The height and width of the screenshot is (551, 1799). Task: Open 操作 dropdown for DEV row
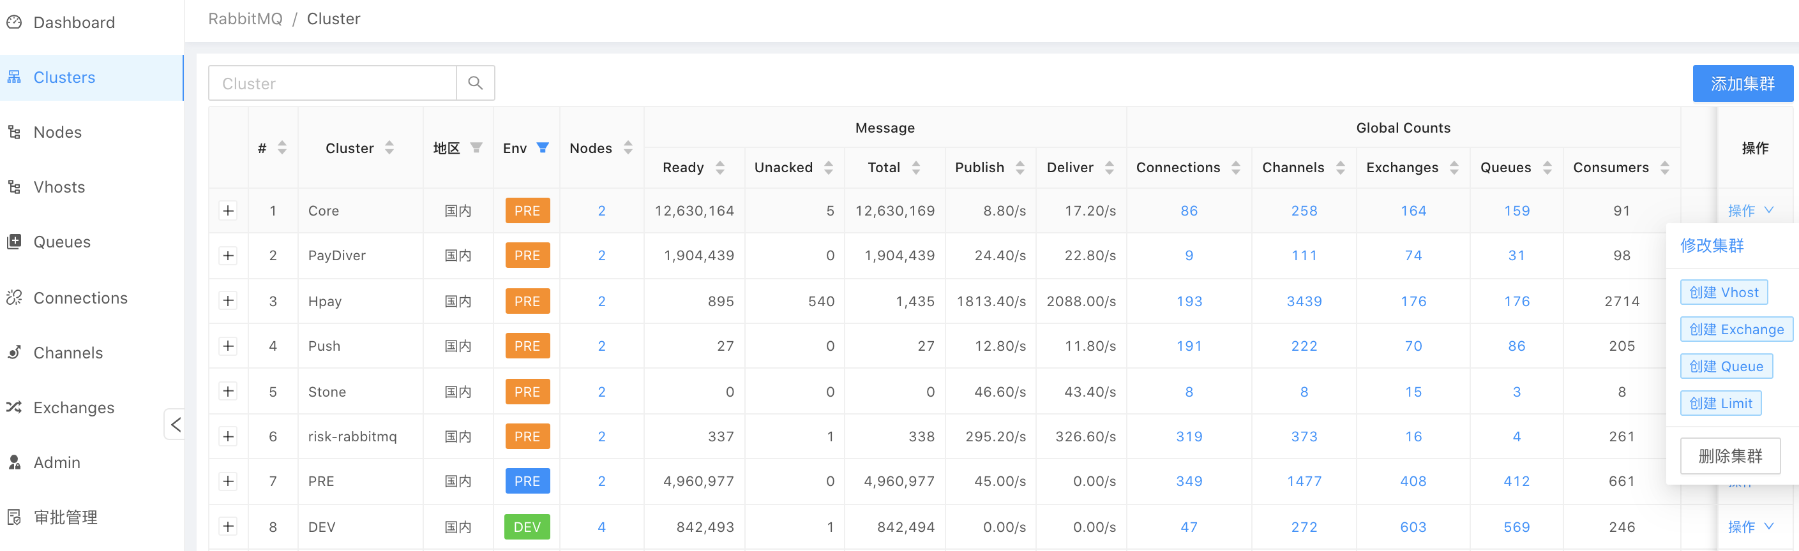coord(1751,527)
